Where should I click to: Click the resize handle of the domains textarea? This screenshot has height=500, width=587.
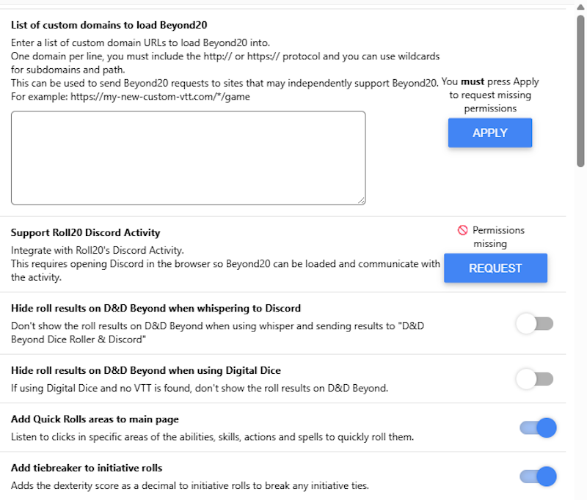pos(361,199)
